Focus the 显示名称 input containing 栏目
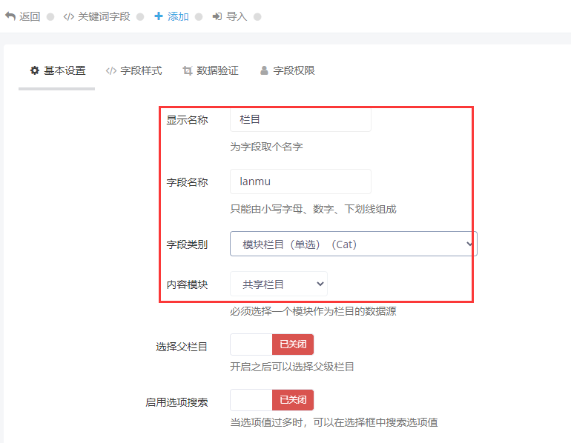The image size is (571, 443). point(300,119)
